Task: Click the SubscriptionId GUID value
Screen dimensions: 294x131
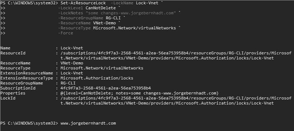Action: 105,88
